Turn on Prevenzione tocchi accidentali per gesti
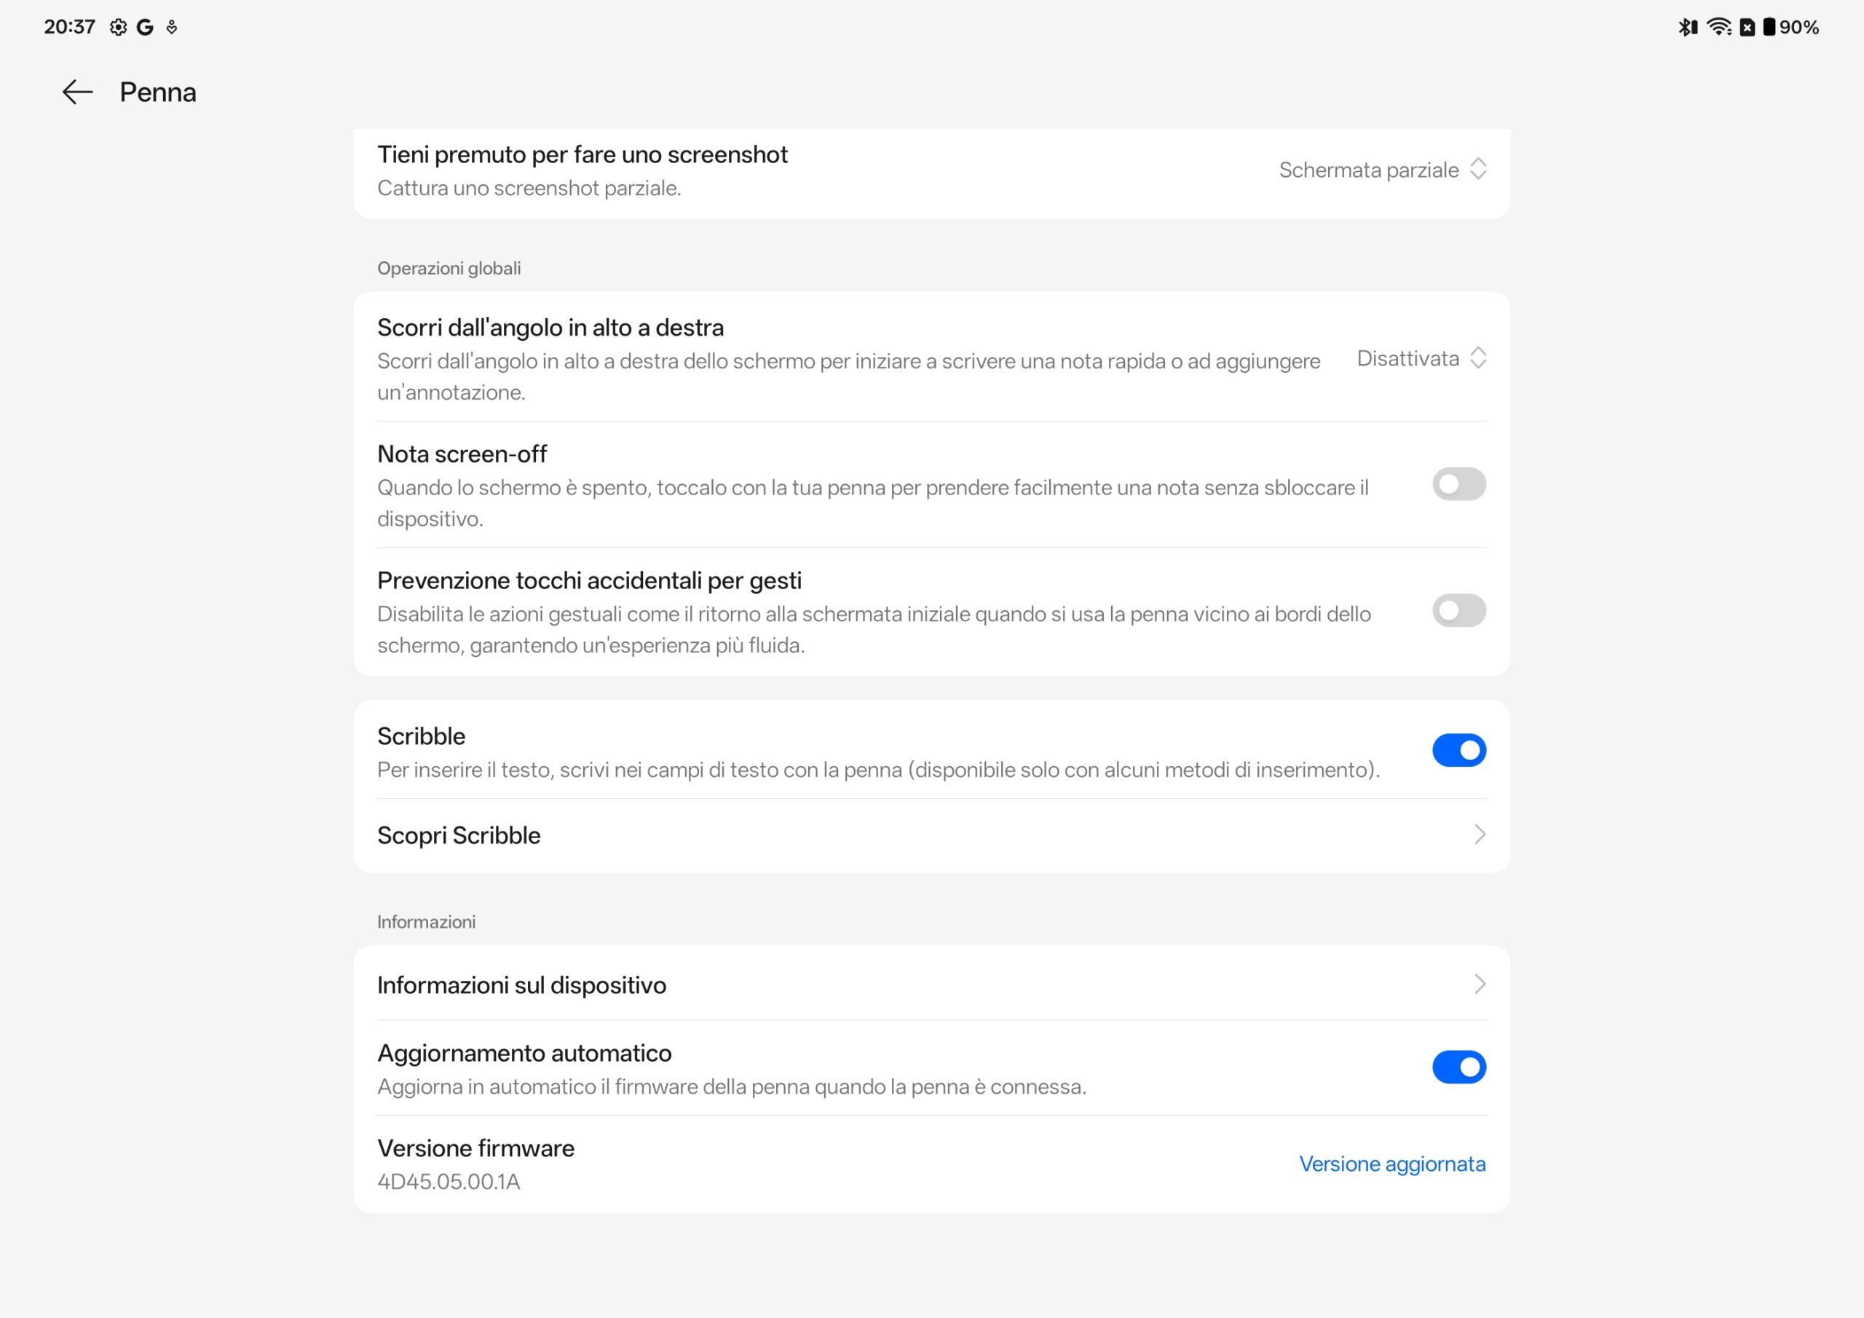1864x1318 pixels. [1459, 611]
